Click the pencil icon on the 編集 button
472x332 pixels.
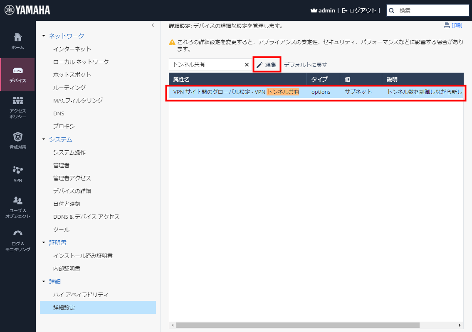pyautogui.click(x=259, y=65)
